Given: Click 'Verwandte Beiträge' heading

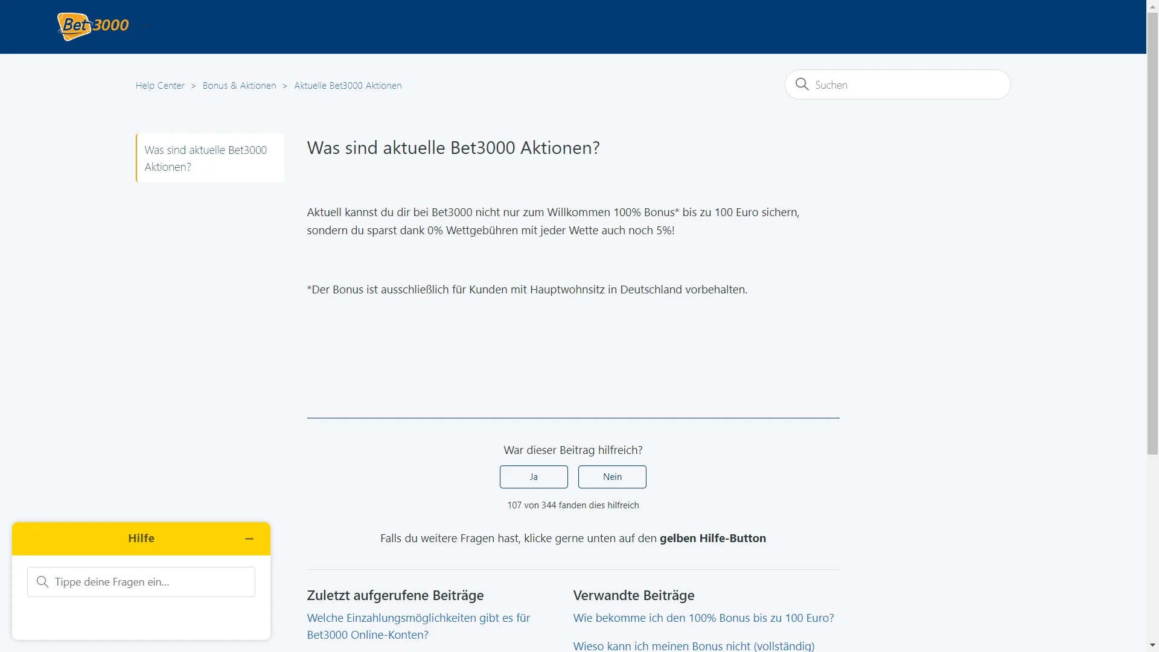Looking at the screenshot, I should coord(634,595).
